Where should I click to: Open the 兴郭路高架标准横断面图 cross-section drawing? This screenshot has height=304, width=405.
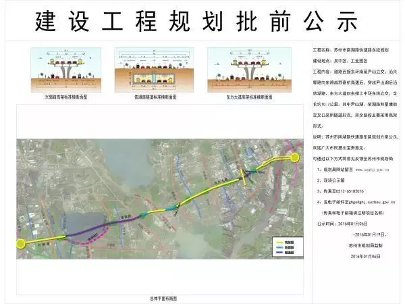click(x=66, y=70)
